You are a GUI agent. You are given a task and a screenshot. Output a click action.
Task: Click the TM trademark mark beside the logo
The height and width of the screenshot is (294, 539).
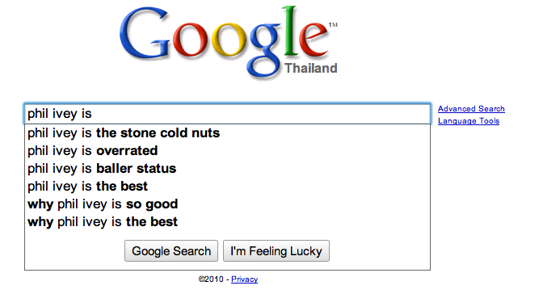pos(333,25)
